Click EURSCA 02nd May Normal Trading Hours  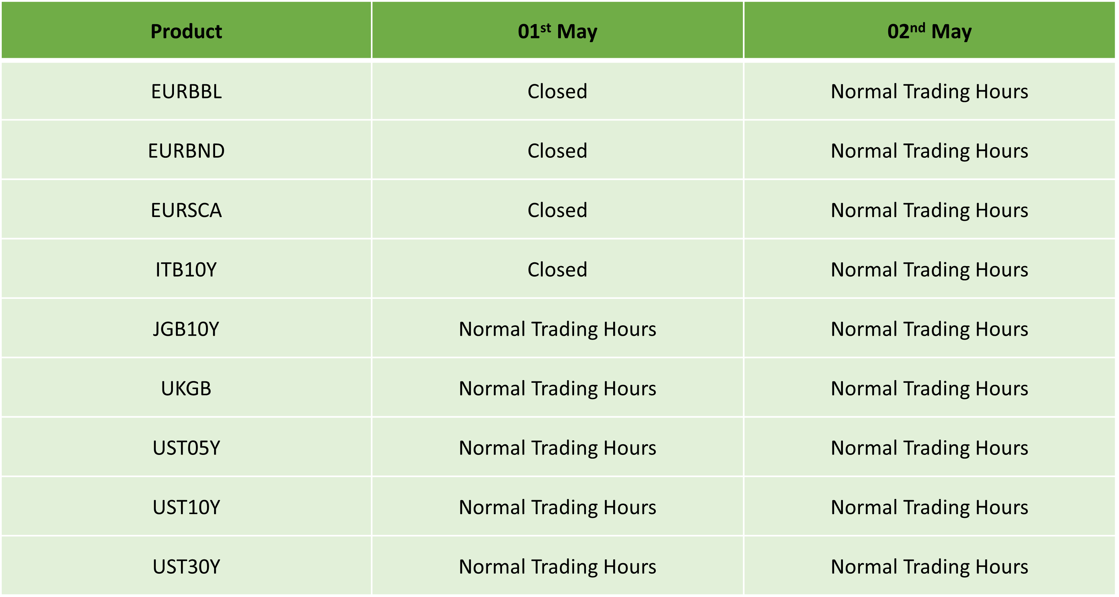929,210
